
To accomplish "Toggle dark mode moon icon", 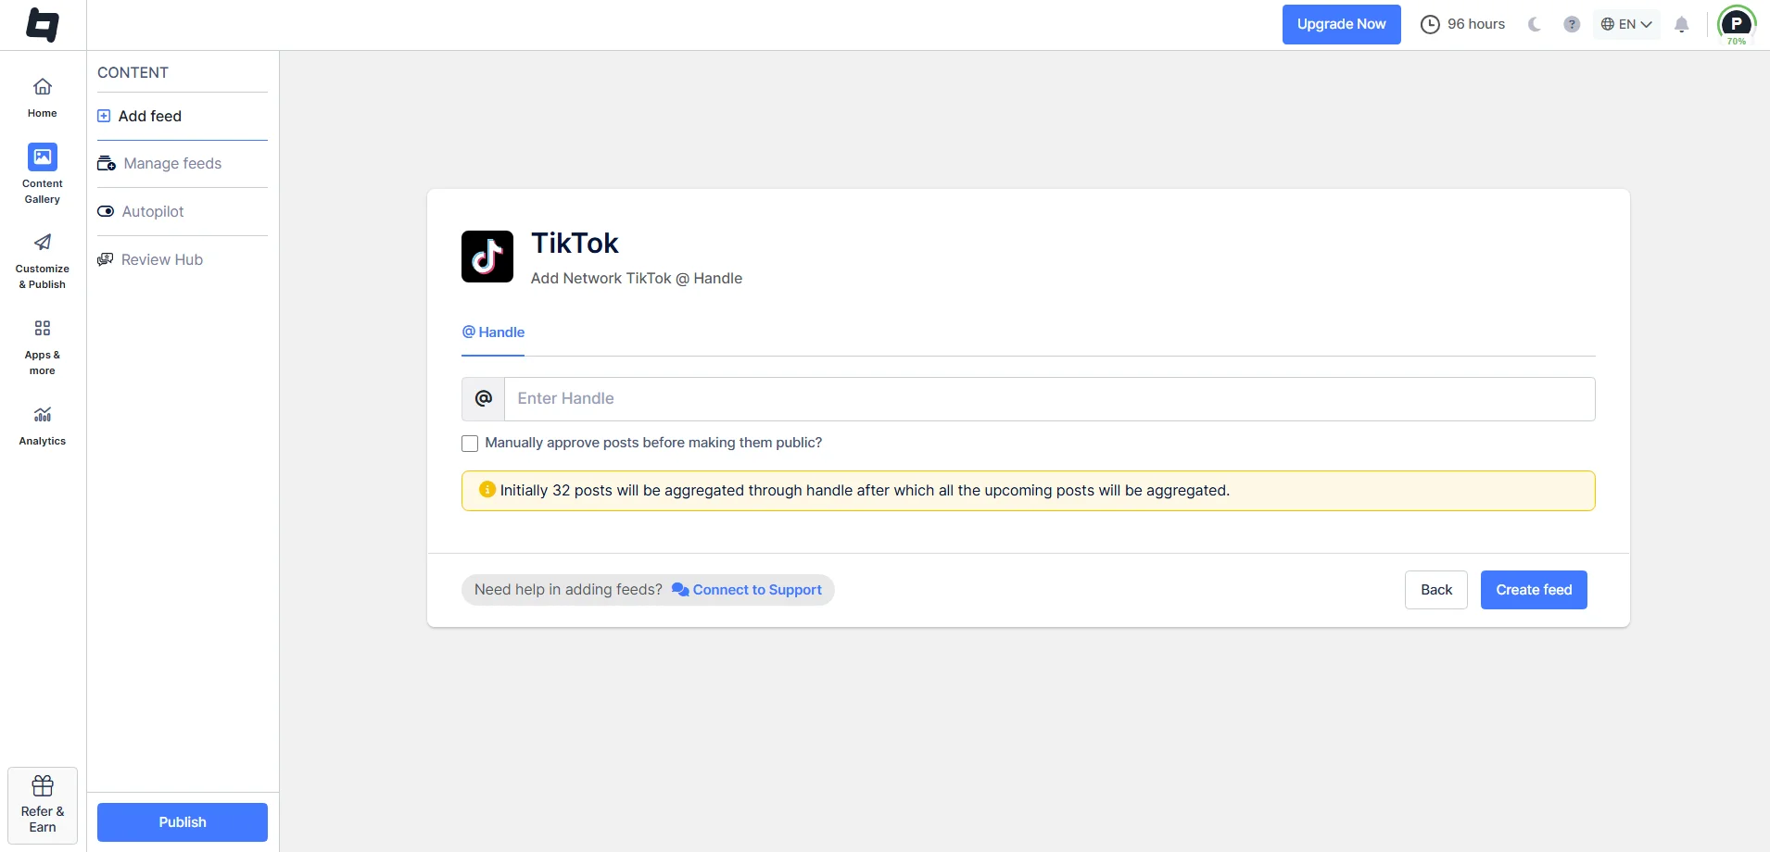I will [1535, 25].
